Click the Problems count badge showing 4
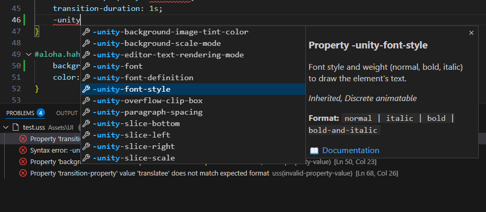This screenshot has height=212, width=486. point(41,113)
